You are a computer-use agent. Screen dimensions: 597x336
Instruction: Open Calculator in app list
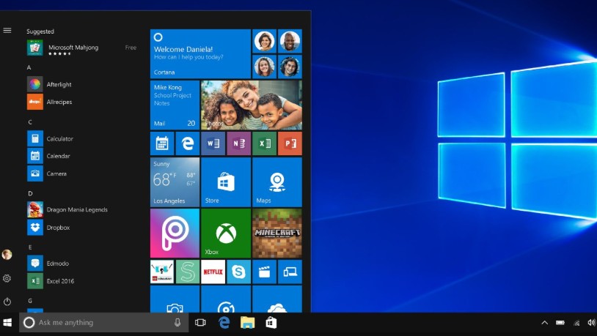click(51, 139)
